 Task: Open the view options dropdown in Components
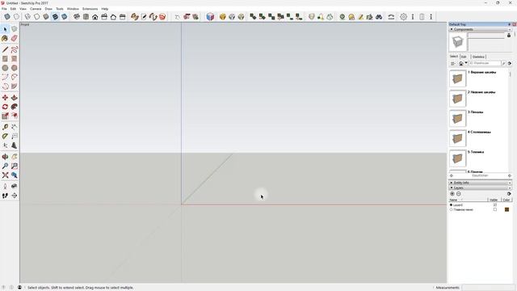coord(453,63)
